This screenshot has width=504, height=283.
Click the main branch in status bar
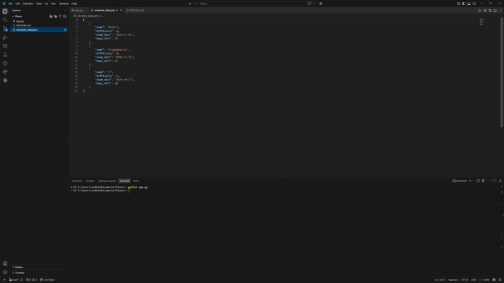[x=14, y=280]
